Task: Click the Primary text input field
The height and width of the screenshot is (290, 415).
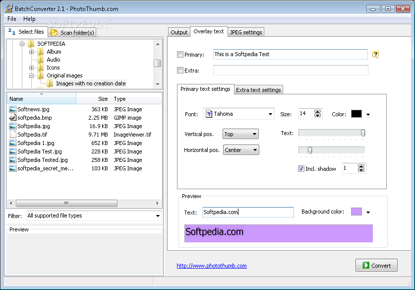Action: [291, 54]
